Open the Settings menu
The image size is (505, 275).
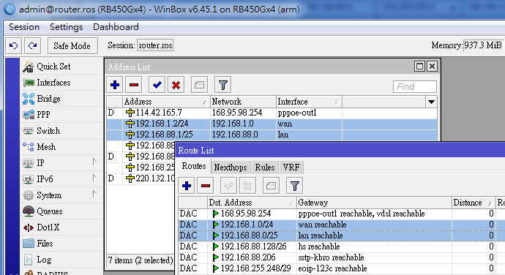66,27
